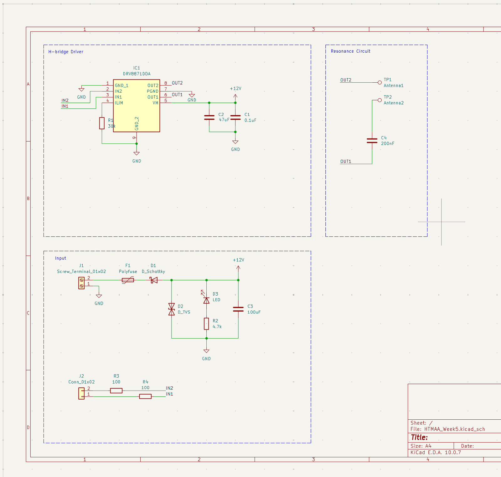
Task: Select the DRV8871DDA IC1 chip symbol
Action: (x=137, y=106)
